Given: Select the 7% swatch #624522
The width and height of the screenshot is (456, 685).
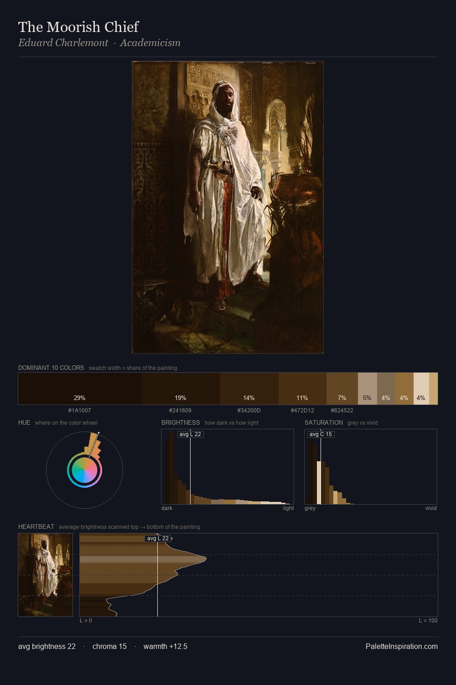Looking at the screenshot, I should click(342, 389).
